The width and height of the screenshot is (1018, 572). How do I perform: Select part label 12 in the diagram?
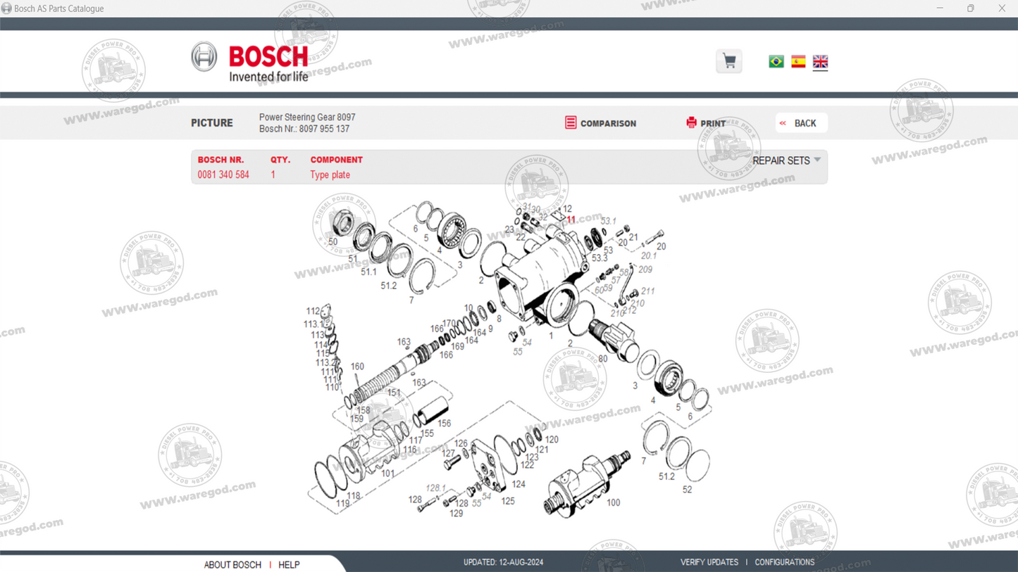click(x=567, y=209)
